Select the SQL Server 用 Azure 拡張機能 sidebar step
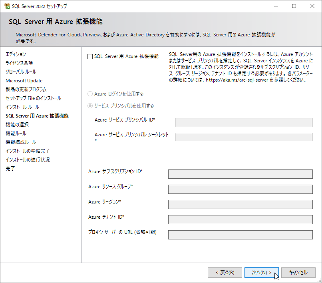 pos(37,116)
